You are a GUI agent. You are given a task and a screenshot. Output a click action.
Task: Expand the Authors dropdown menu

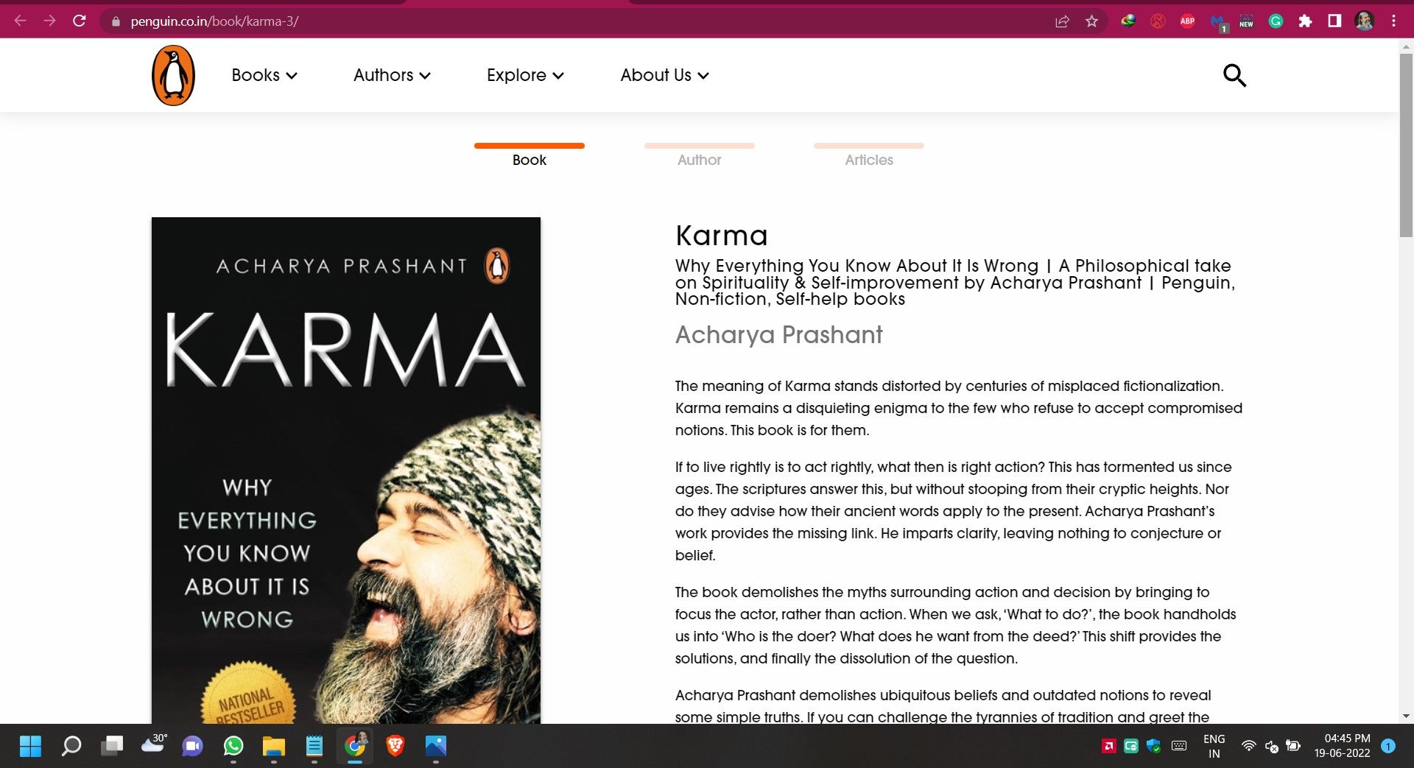(x=392, y=75)
